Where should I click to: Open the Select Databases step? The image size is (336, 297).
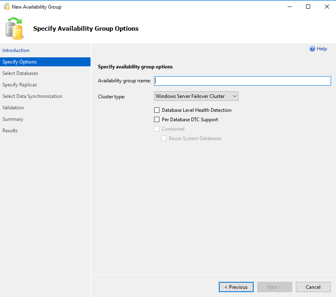[x=20, y=73]
